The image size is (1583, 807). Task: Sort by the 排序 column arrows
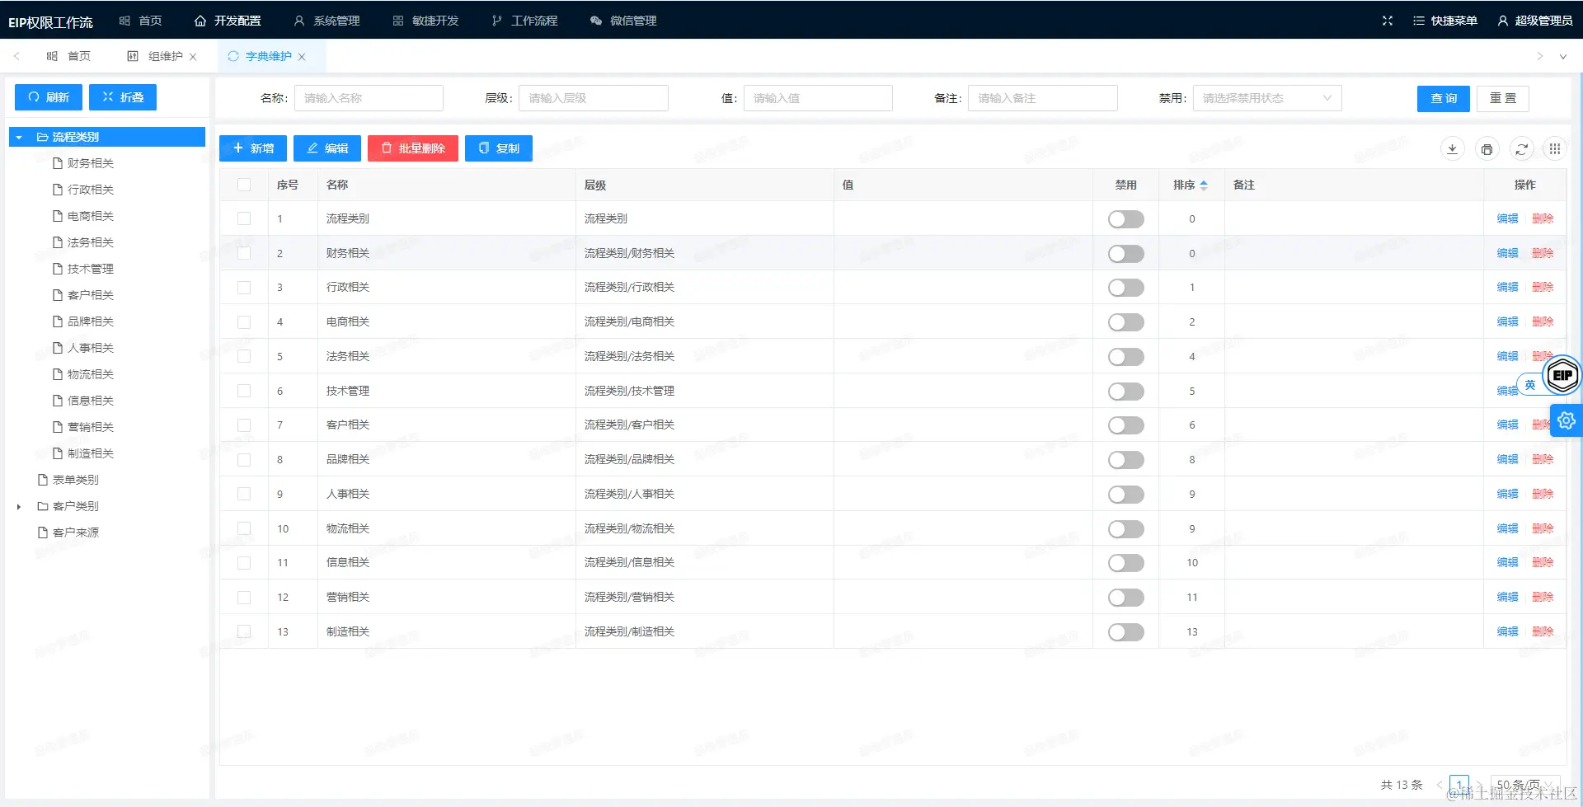pos(1204,185)
